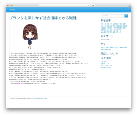This screenshot has width=137, height=116.
Task: Click the round icon right of address bar
Action: point(93,5)
